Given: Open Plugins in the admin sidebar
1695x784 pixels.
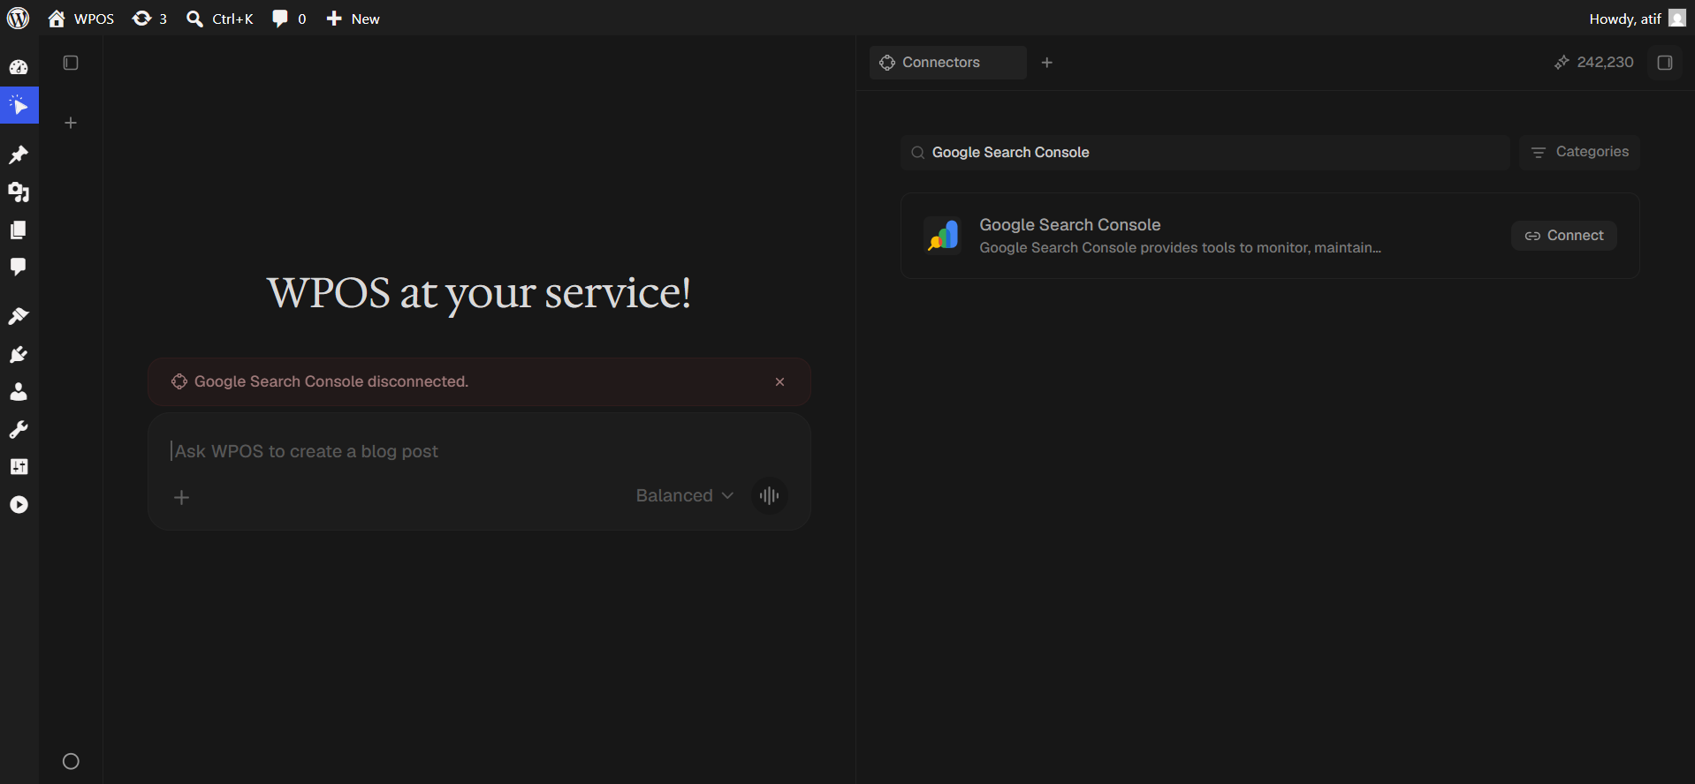Looking at the screenshot, I should point(19,354).
